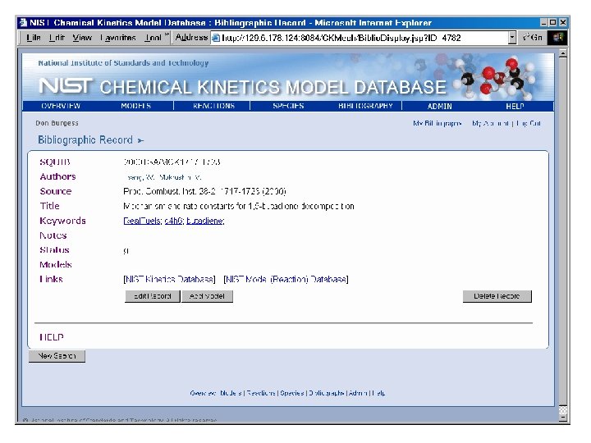Click the page icon in address bar
591x443 pixels.
point(216,38)
